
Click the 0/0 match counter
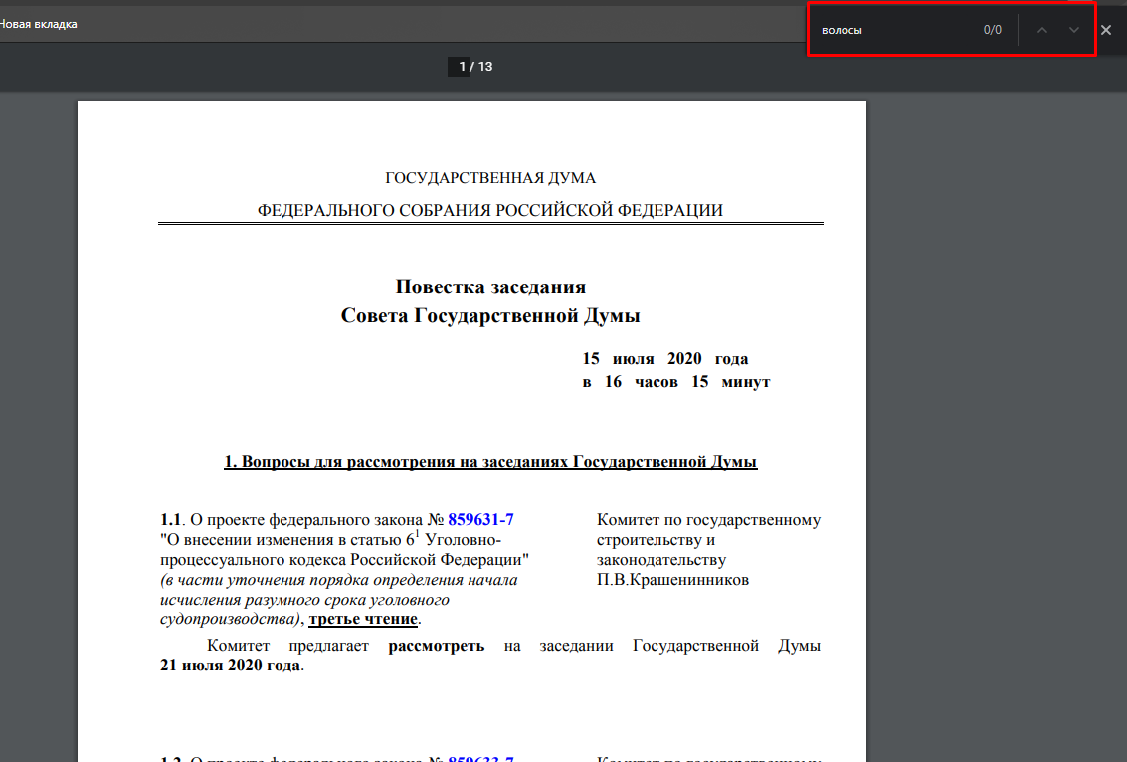click(x=993, y=30)
